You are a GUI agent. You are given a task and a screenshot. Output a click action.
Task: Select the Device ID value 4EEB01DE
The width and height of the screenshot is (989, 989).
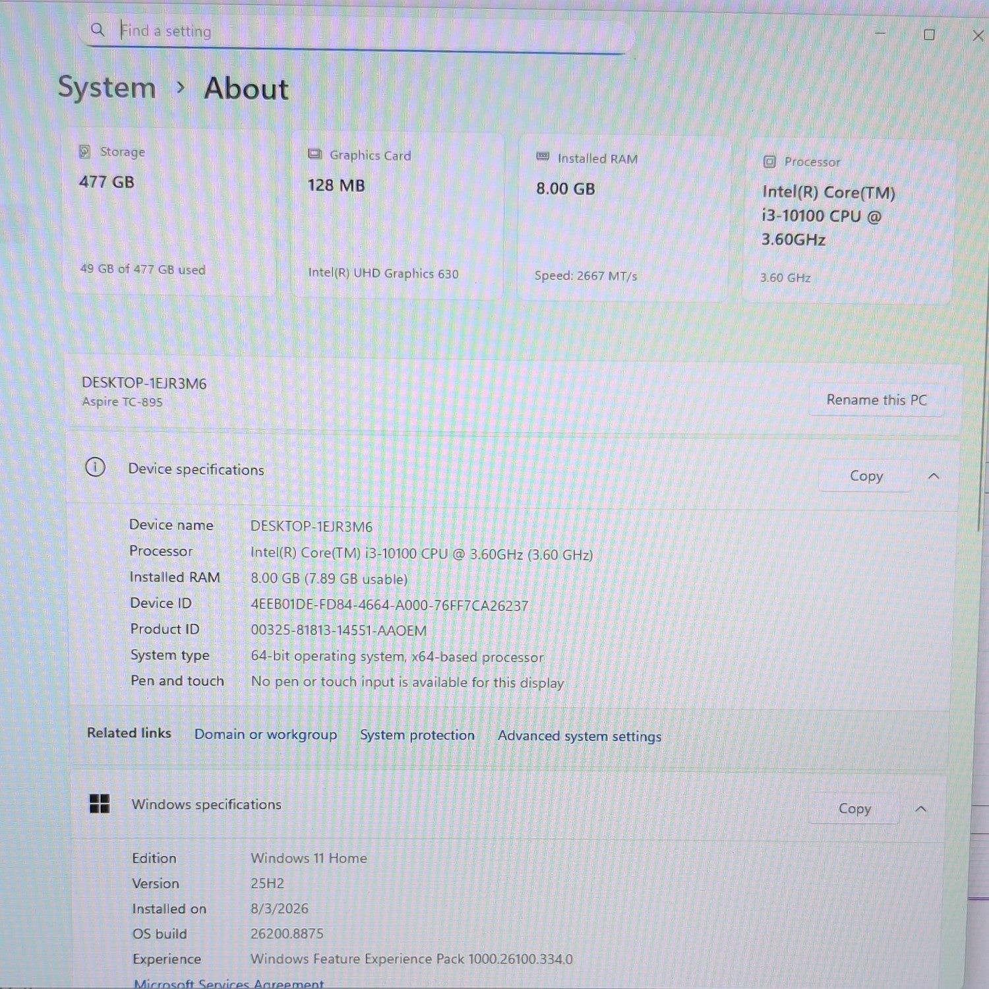389,605
